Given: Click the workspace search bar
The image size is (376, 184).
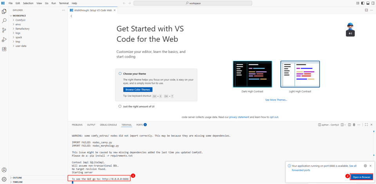Looking at the screenshot, I should tap(193, 3).
